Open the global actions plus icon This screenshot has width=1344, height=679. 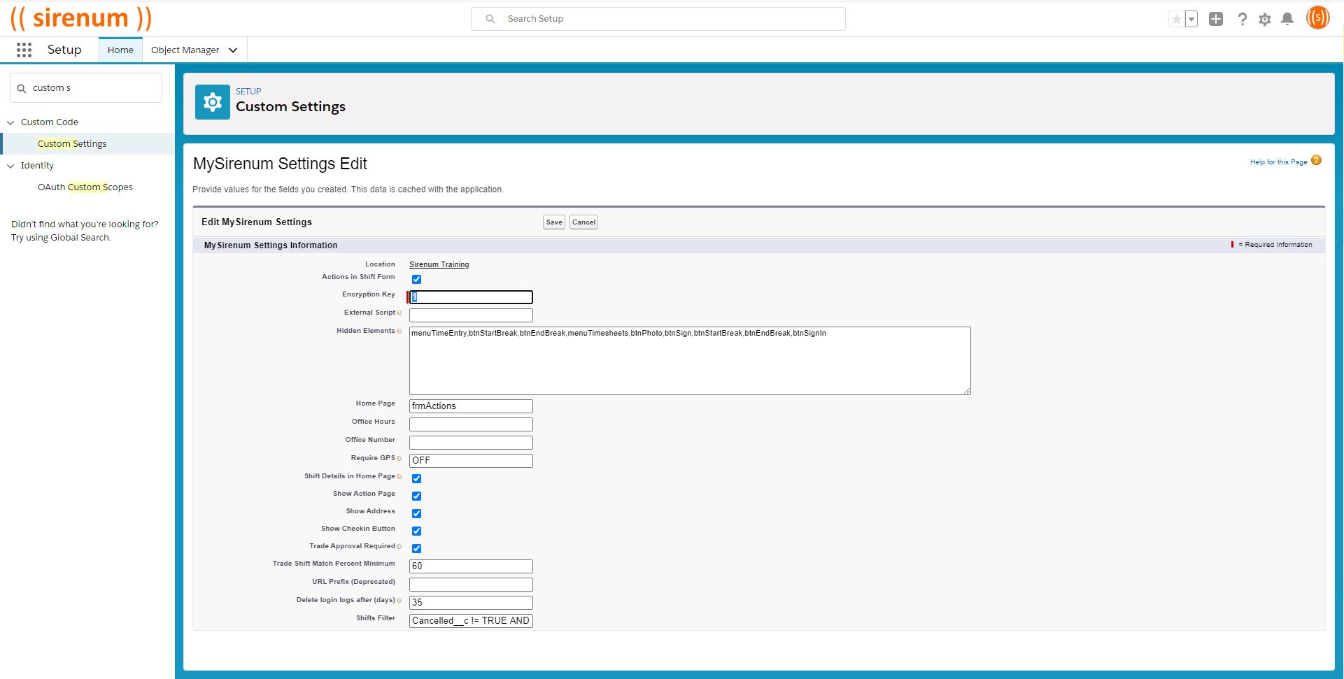coord(1216,19)
